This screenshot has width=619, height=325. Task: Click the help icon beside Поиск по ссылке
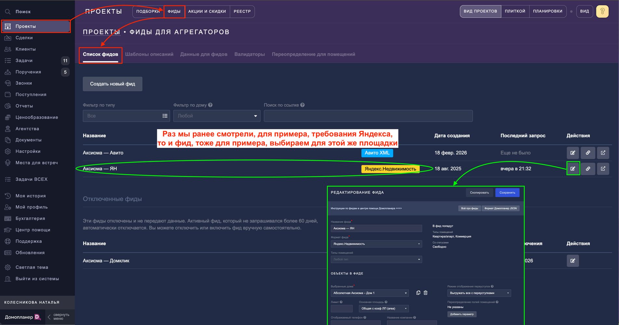302,105
